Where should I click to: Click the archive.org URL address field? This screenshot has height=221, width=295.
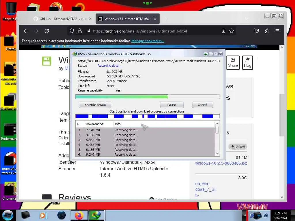click(140, 31)
